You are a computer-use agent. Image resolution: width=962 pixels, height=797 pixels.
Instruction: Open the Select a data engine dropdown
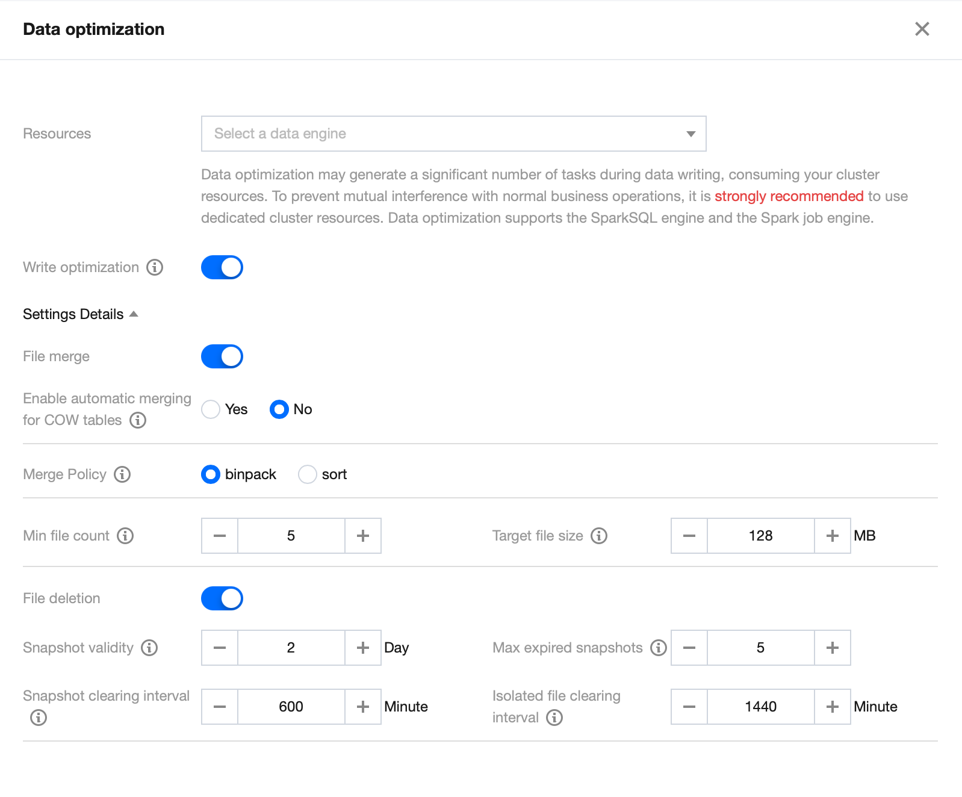(x=453, y=134)
